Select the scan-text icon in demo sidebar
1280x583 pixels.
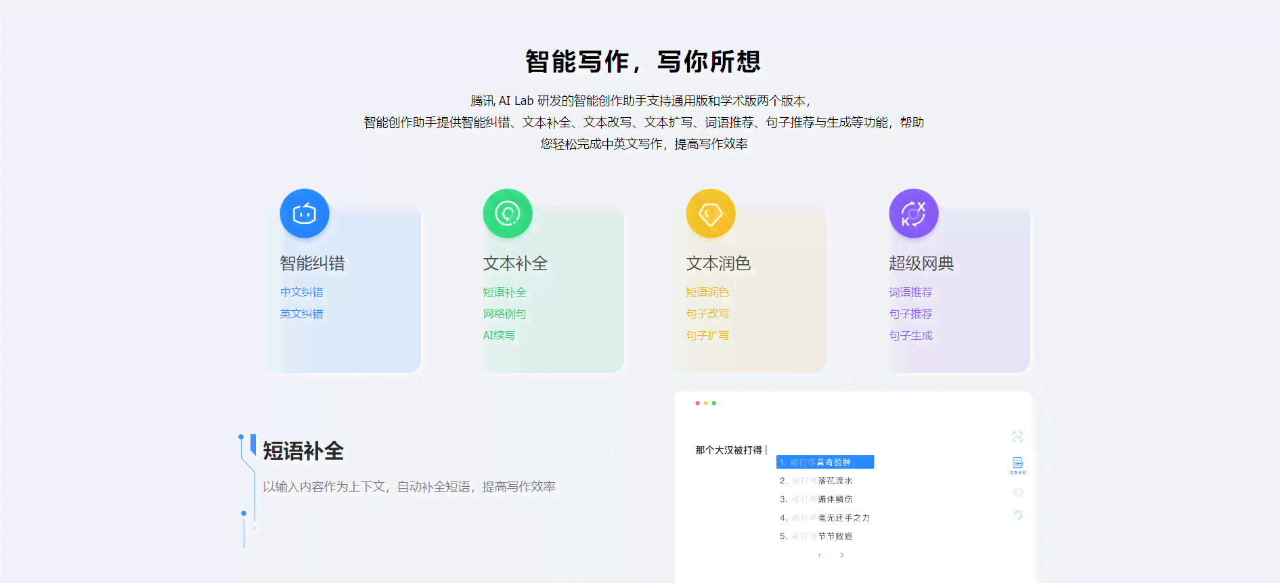[x=1017, y=437]
